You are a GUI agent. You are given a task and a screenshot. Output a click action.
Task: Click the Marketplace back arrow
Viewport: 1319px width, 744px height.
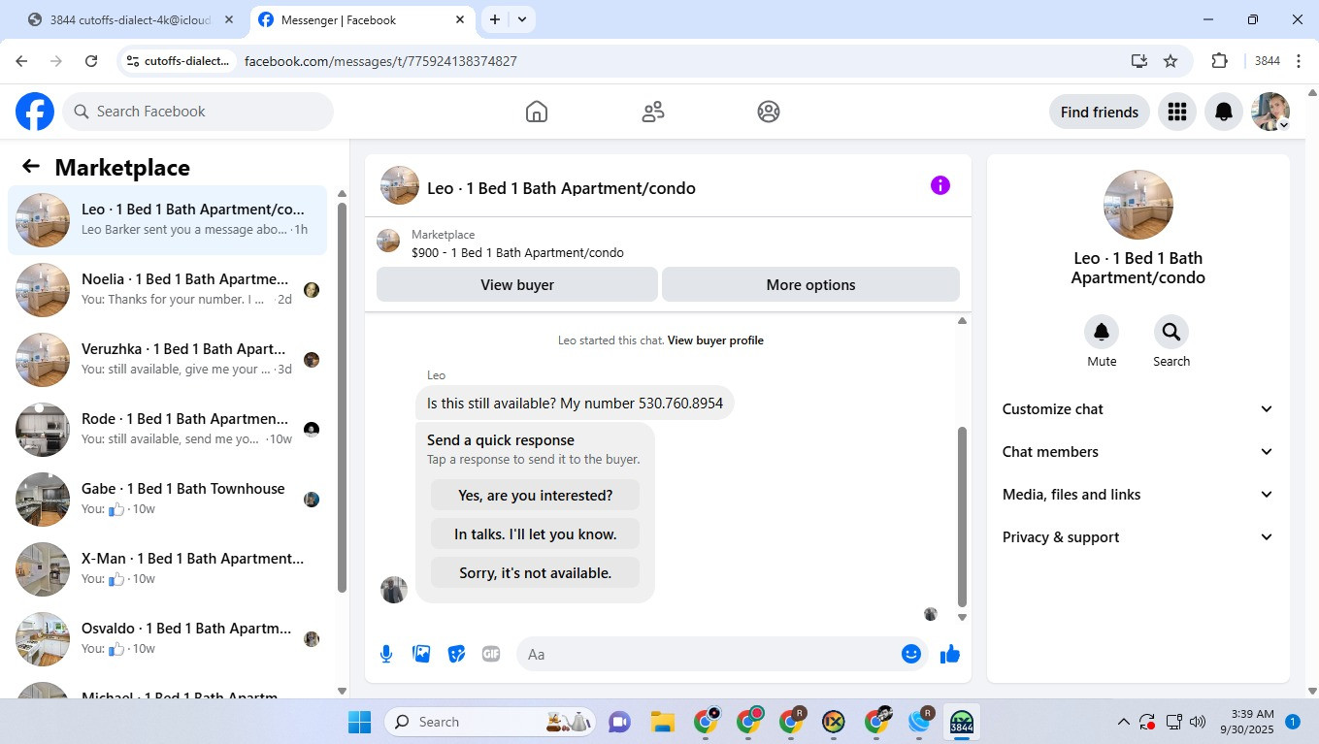tap(31, 167)
